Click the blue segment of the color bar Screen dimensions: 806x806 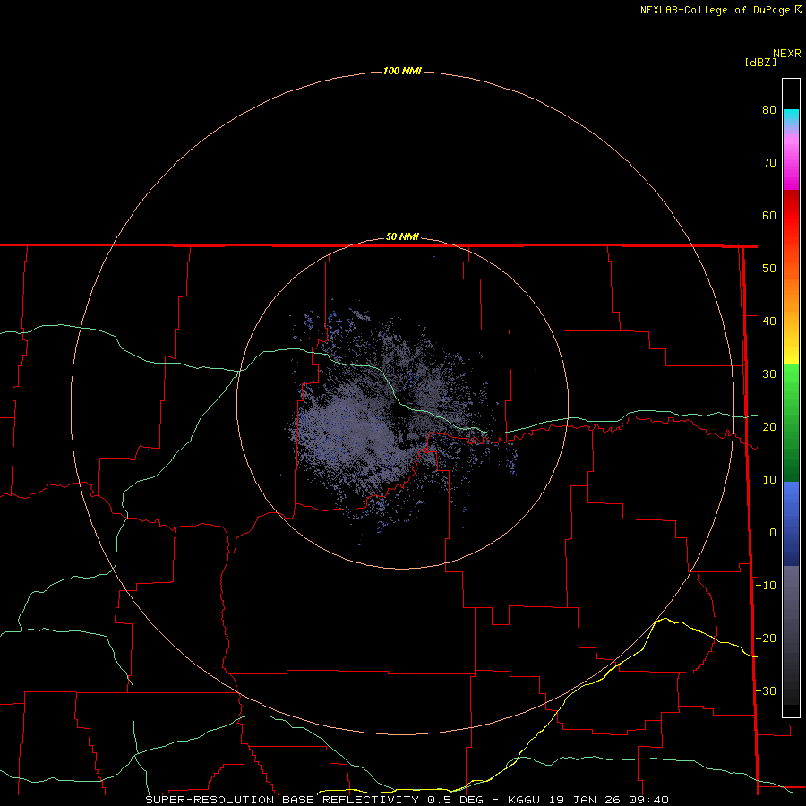tap(791, 523)
